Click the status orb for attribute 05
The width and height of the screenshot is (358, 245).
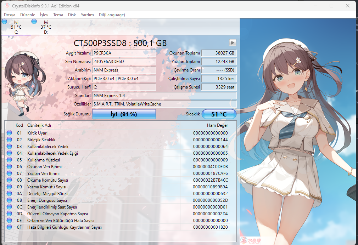tap(9, 160)
